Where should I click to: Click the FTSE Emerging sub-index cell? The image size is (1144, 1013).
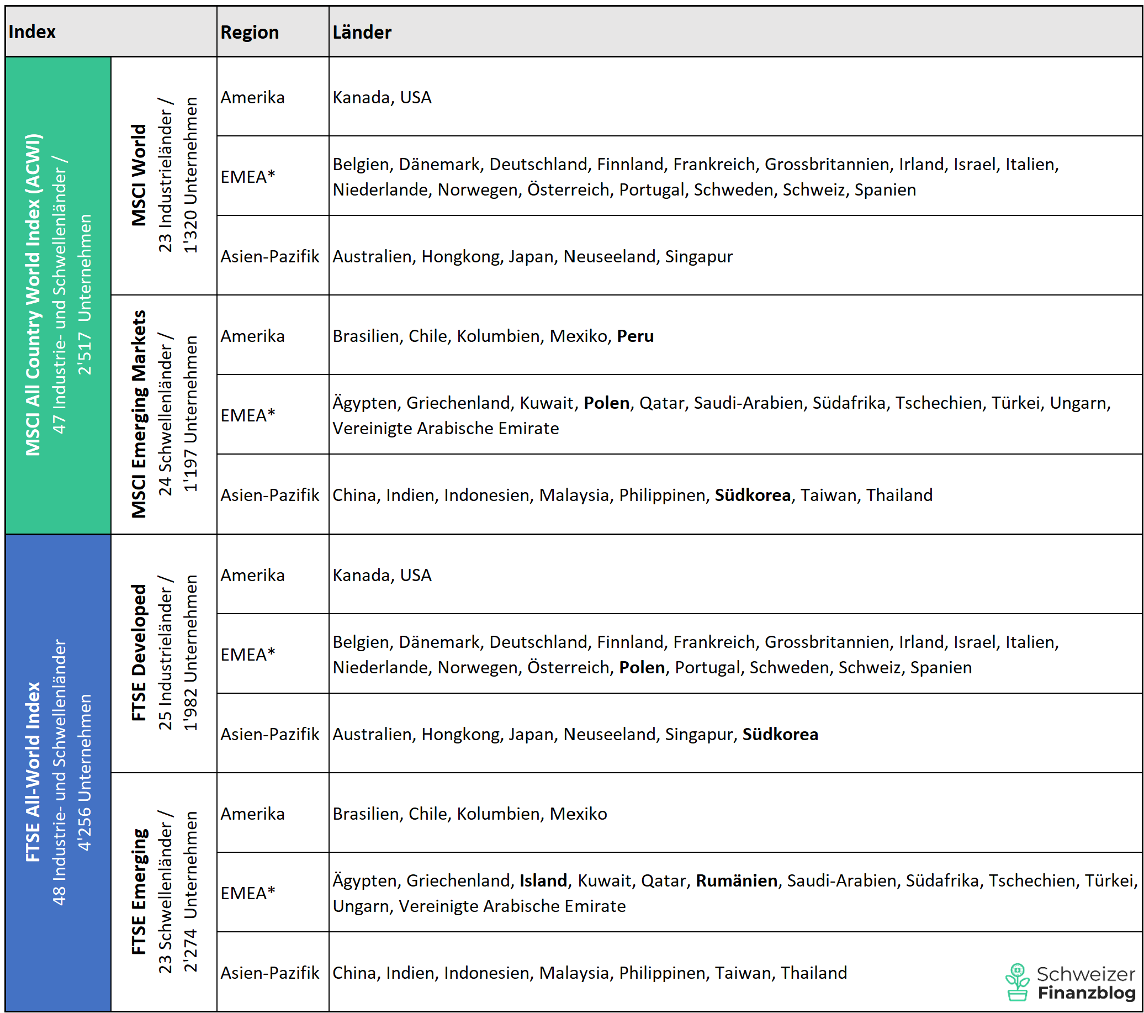(x=163, y=891)
